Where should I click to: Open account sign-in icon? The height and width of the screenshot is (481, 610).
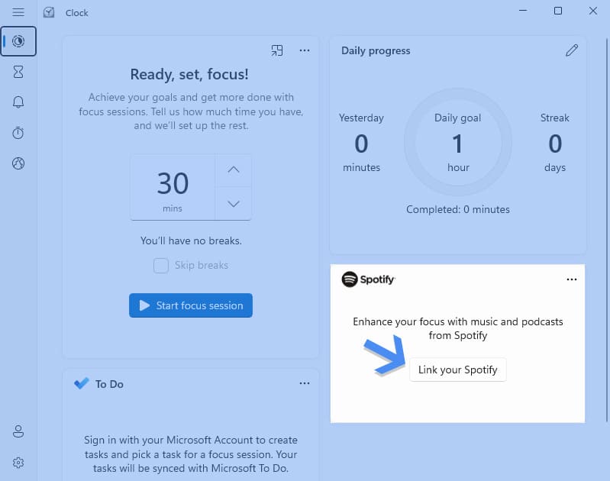pyautogui.click(x=18, y=432)
